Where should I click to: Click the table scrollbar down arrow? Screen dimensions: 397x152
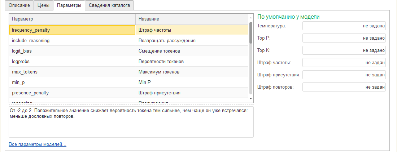coord(251,98)
